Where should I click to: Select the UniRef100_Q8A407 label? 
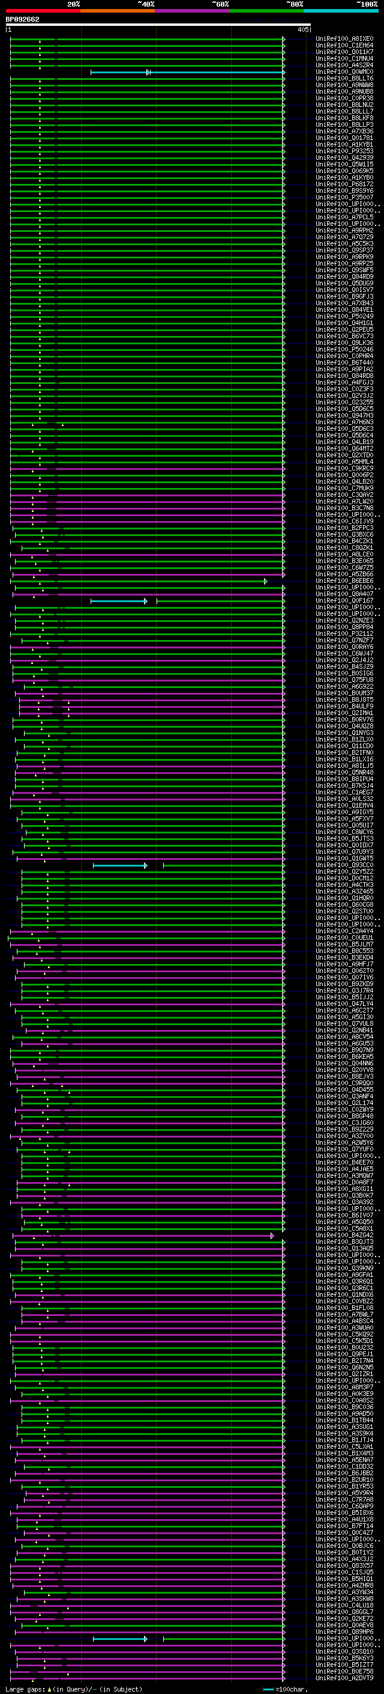344,594
